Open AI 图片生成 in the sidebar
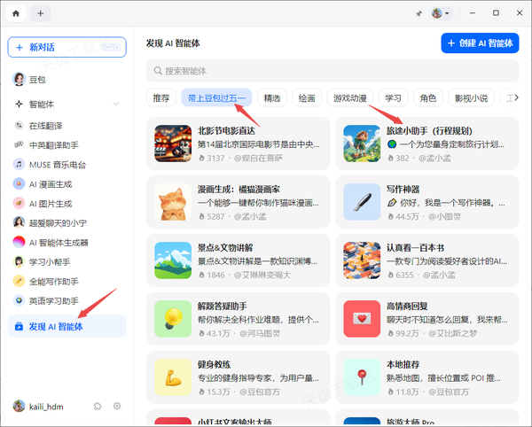Viewport: 532px width, 427px height. (53, 203)
